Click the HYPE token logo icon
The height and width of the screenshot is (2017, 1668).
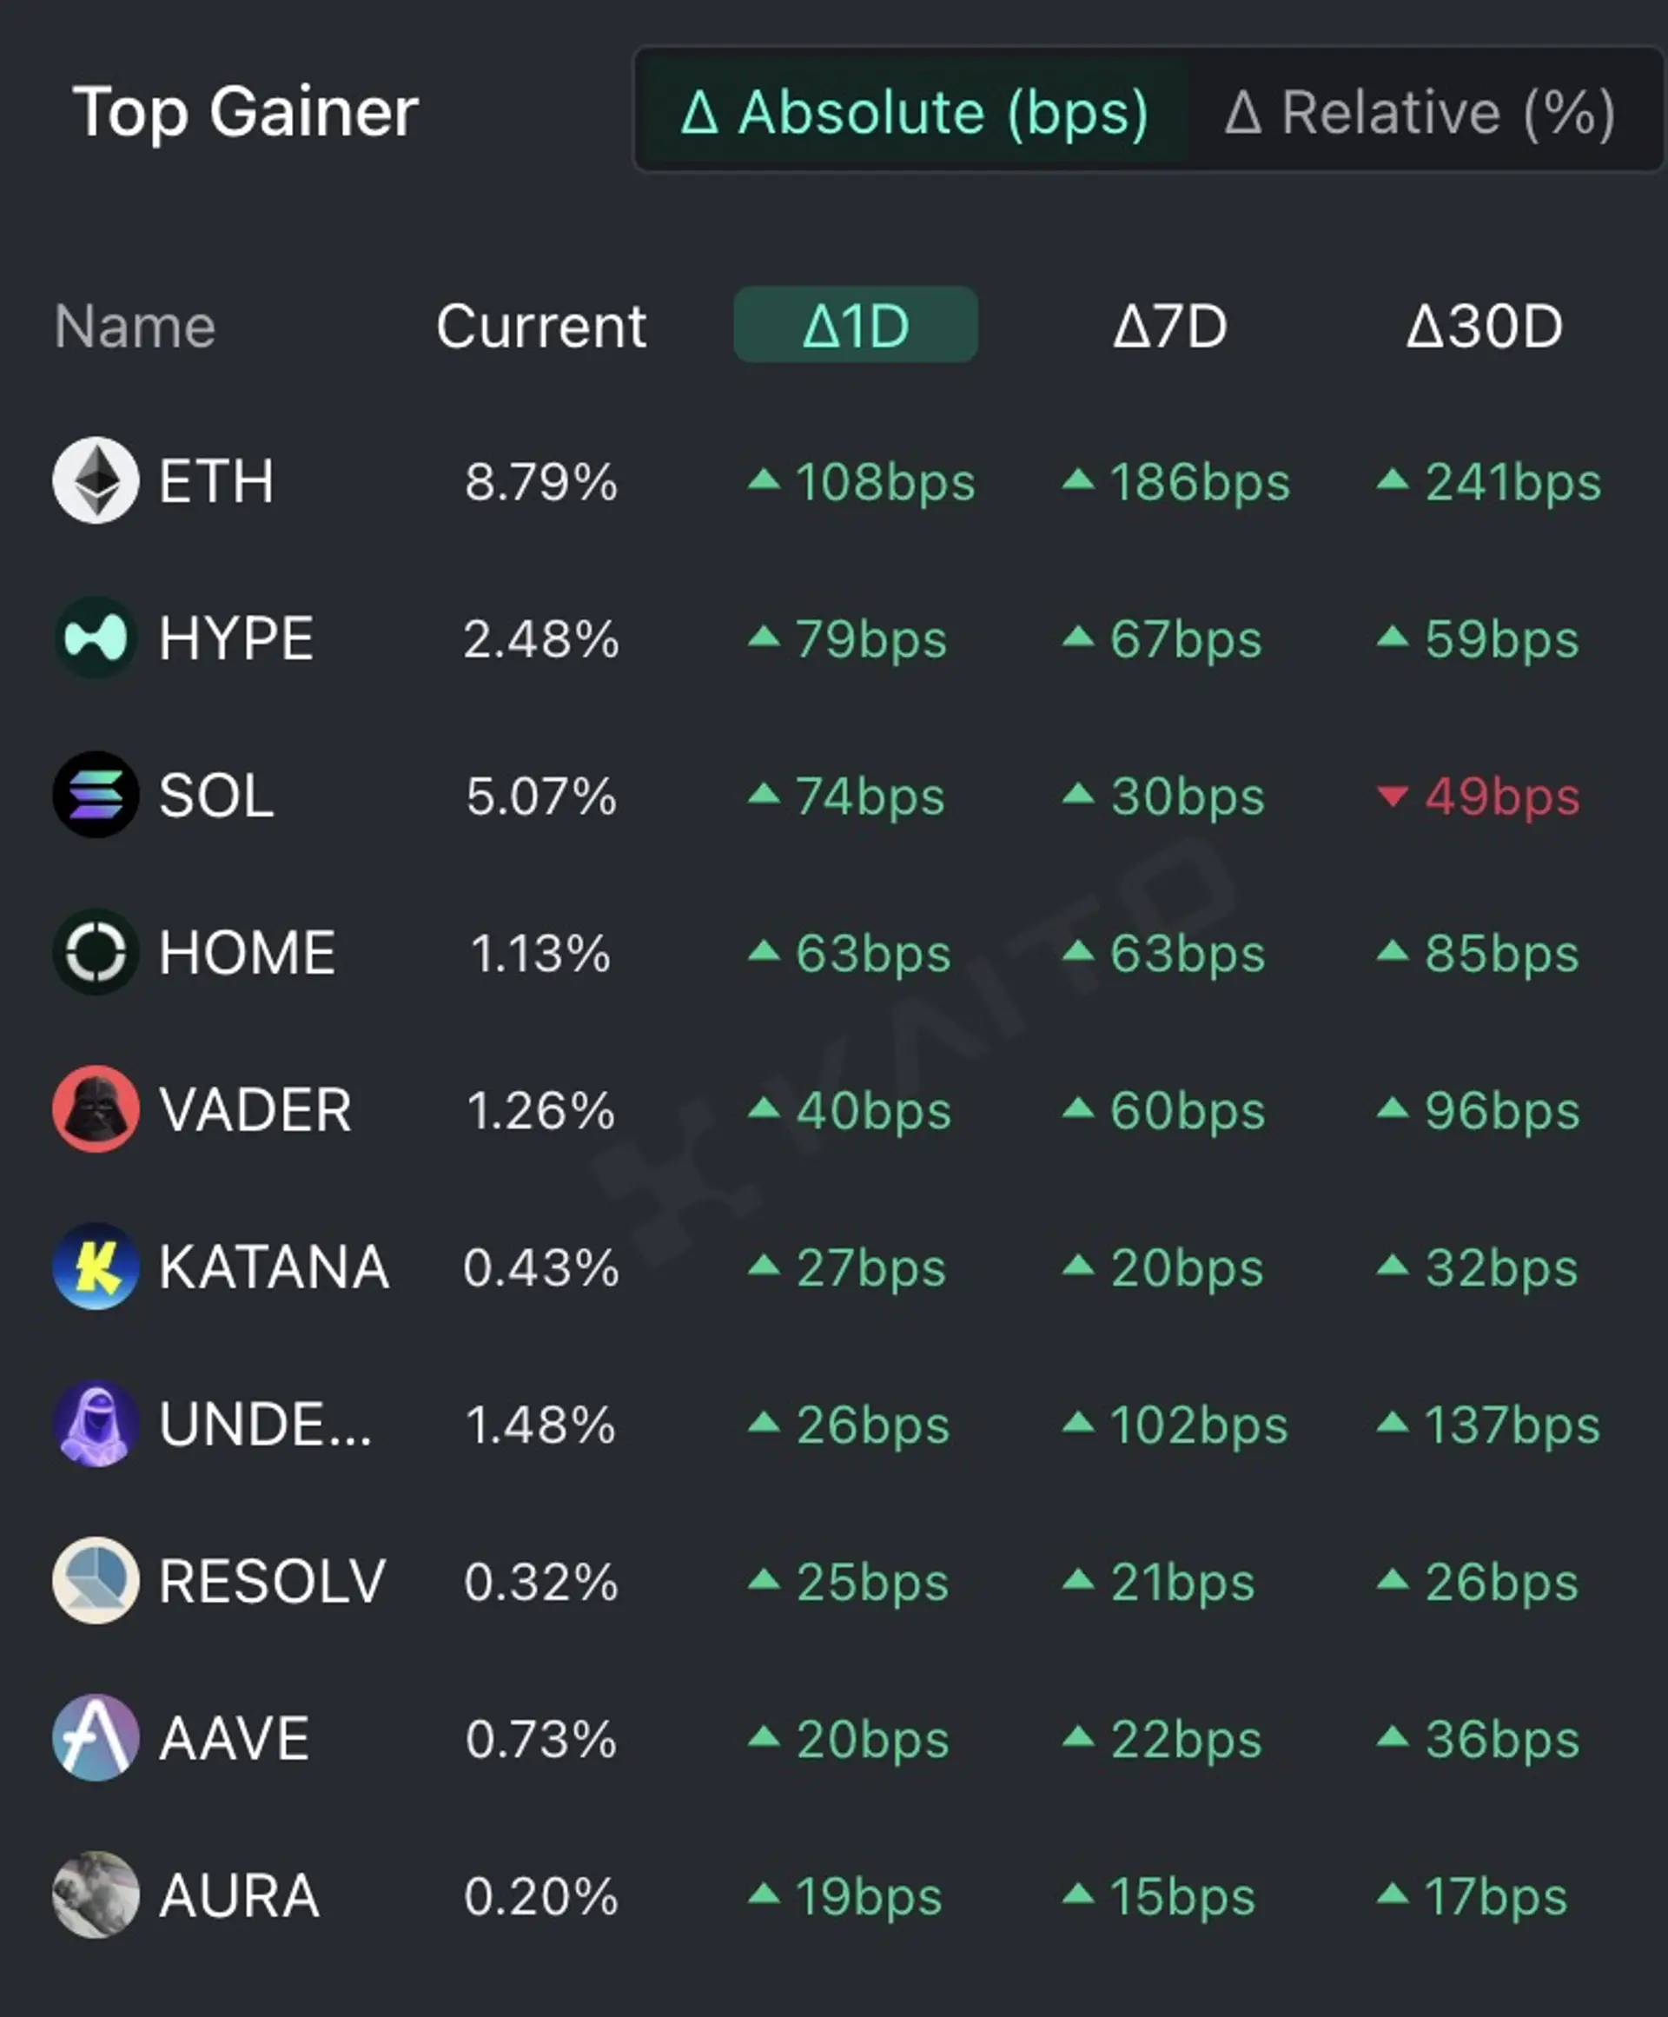pos(95,638)
